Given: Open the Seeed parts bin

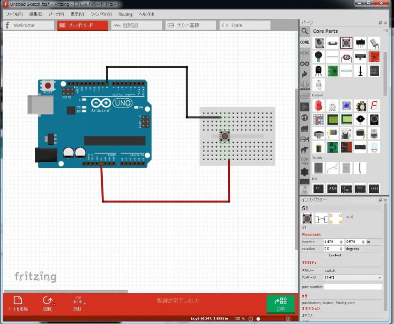Looking at the screenshot, I should tap(305, 85).
